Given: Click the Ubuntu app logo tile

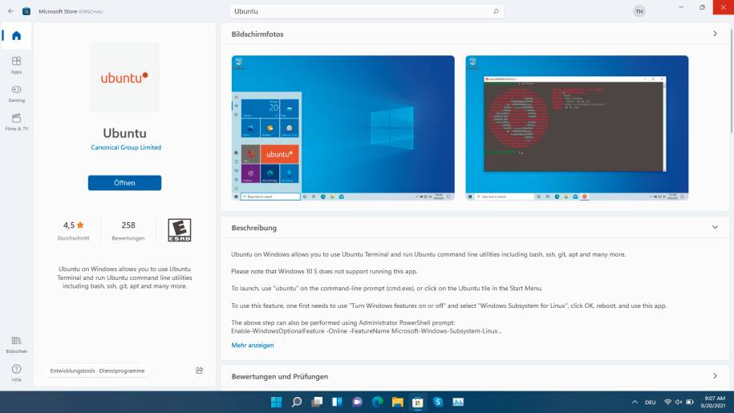Looking at the screenshot, I should (124, 77).
